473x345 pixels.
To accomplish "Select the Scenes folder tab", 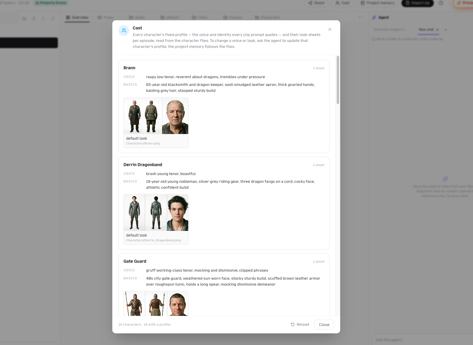I will pyautogui.click(x=233, y=18).
